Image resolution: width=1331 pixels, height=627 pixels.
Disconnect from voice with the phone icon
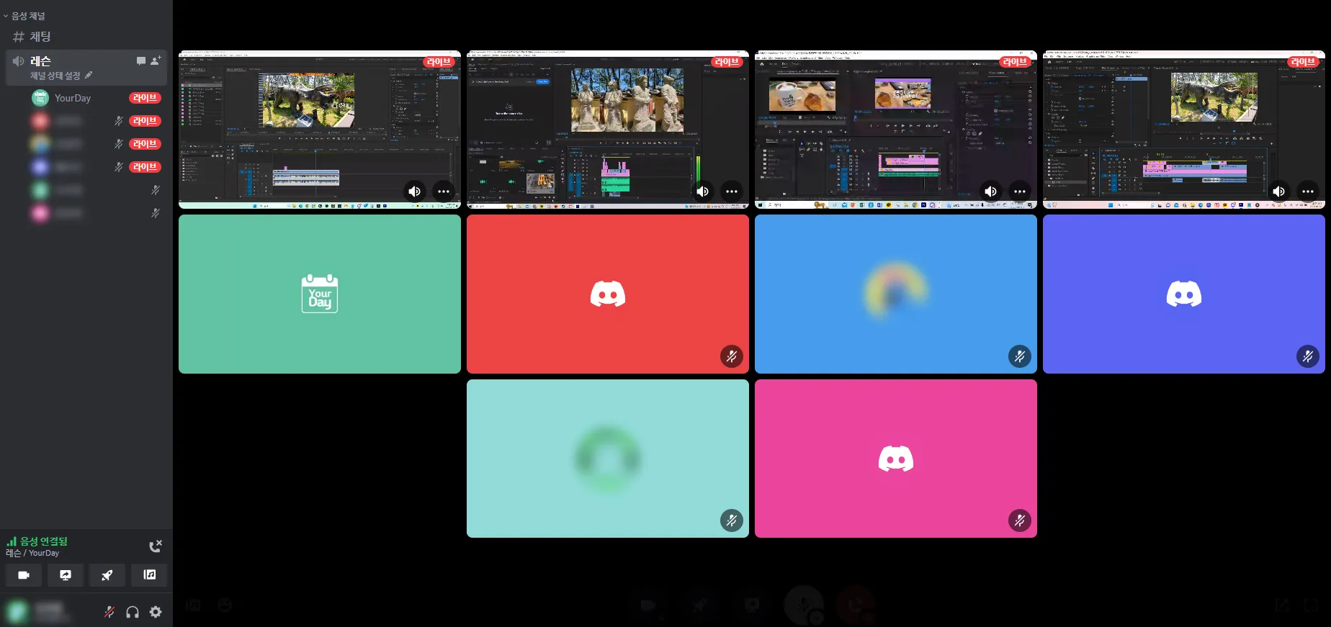(156, 546)
